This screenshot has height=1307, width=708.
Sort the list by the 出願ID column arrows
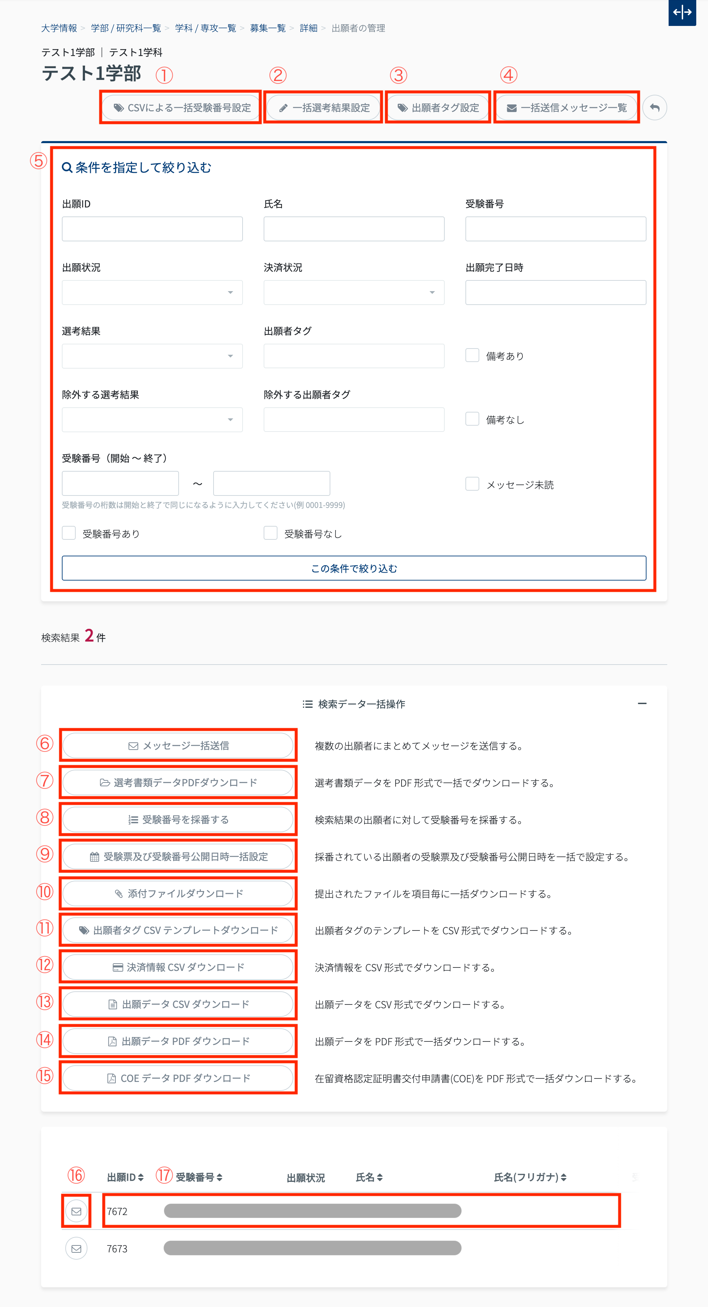[x=141, y=1177]
